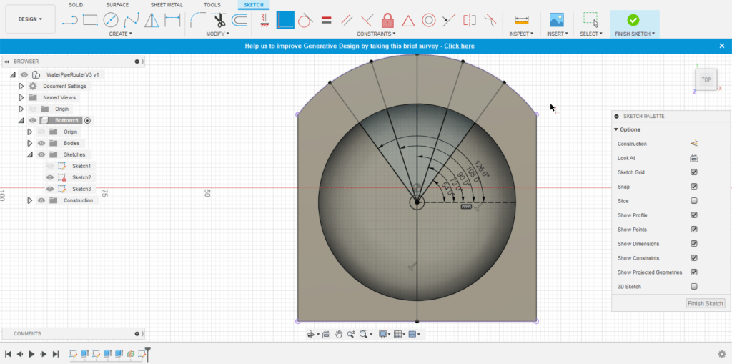Apply the Concentric constraint

click(429, 20)
